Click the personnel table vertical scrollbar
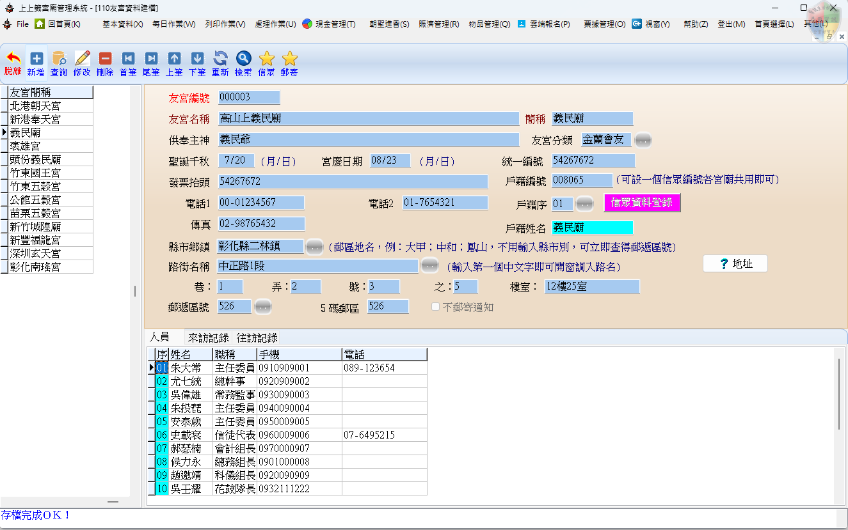Viewport: 848px width, 530px height. pos(839,394)
